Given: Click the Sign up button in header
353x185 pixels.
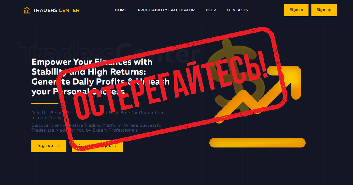Looking at the screenshot, I should pos(324,10).
